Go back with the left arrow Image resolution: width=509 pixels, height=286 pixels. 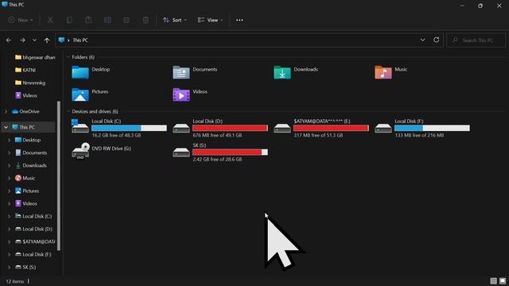[x=9, y=41]
